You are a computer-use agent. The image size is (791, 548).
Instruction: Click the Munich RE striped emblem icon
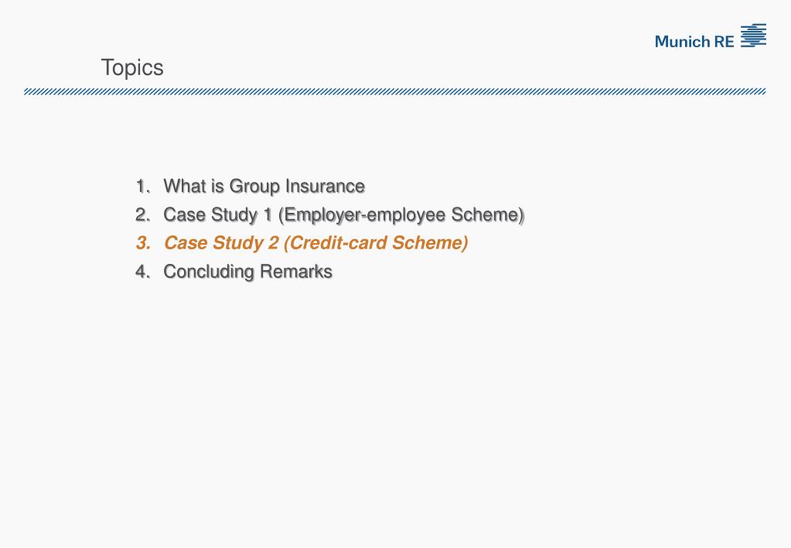point(753,36)
